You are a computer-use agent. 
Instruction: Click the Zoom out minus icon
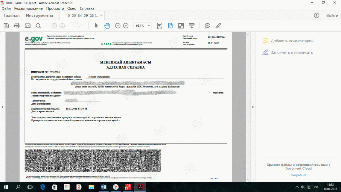pos(118,26)
